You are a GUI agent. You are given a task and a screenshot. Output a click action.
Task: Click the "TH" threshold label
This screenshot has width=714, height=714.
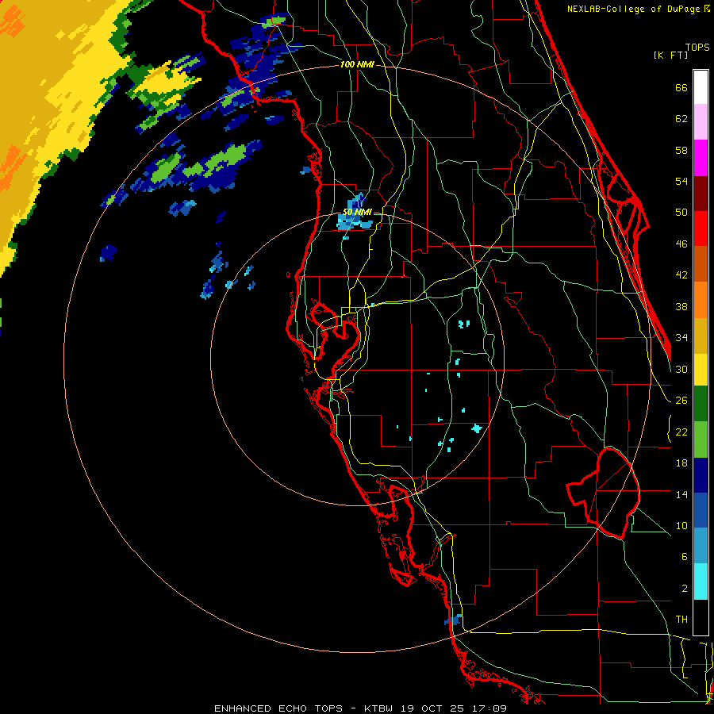681,620
